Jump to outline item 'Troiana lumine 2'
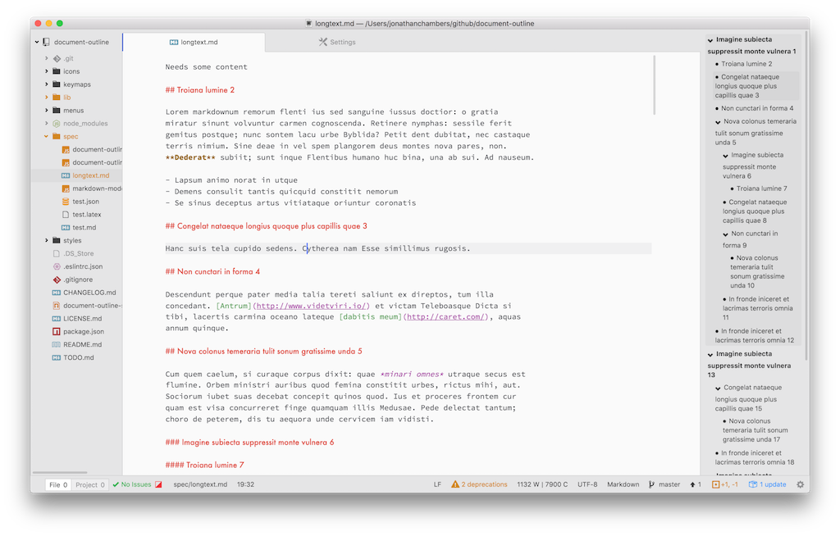 tap(746, 64)
